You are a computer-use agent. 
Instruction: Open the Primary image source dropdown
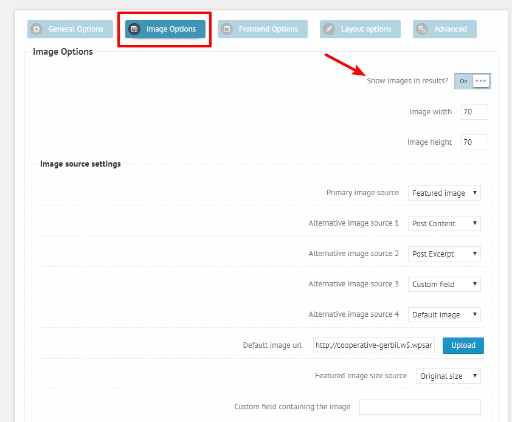pyautogui.click(x=444, y=193)
